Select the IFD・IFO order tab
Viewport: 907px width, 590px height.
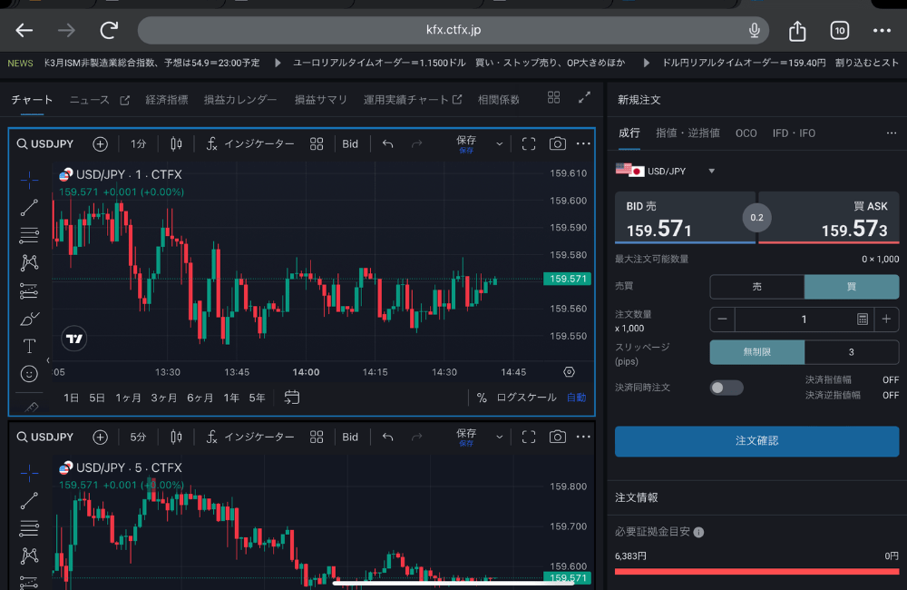pos(794,133)
